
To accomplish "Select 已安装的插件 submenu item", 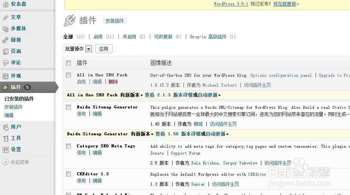I will pos(19,99).
